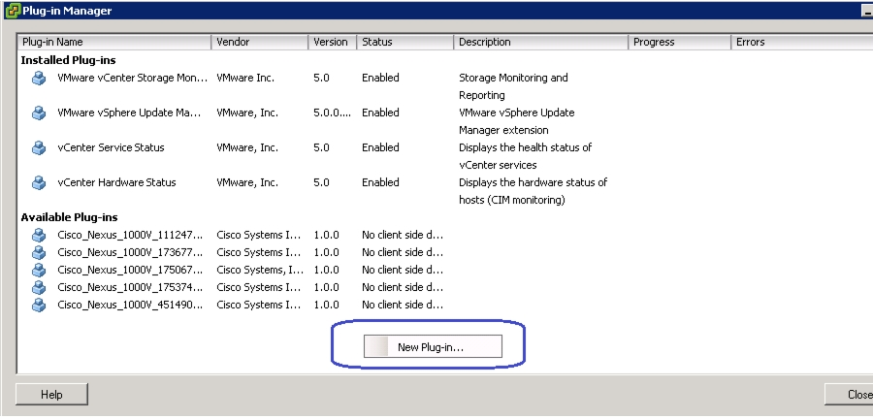Click the 5.0.0.... version cell of Update Manager
Image resolution: width=873 pixels, height=419 pixels.
pyautogui.click(x=333, y=113)
